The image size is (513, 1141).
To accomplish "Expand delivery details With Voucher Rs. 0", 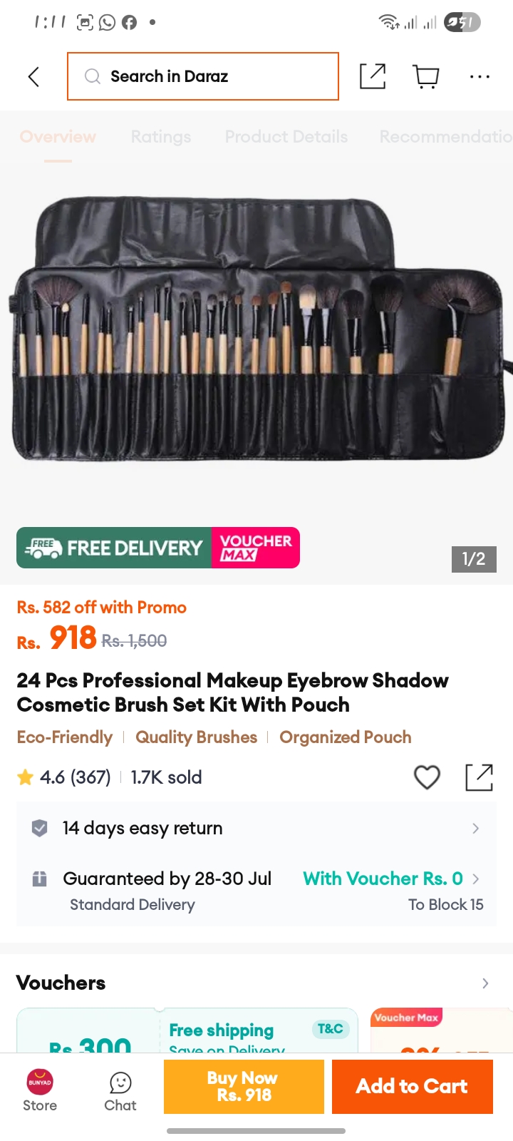I will point(391,879).
